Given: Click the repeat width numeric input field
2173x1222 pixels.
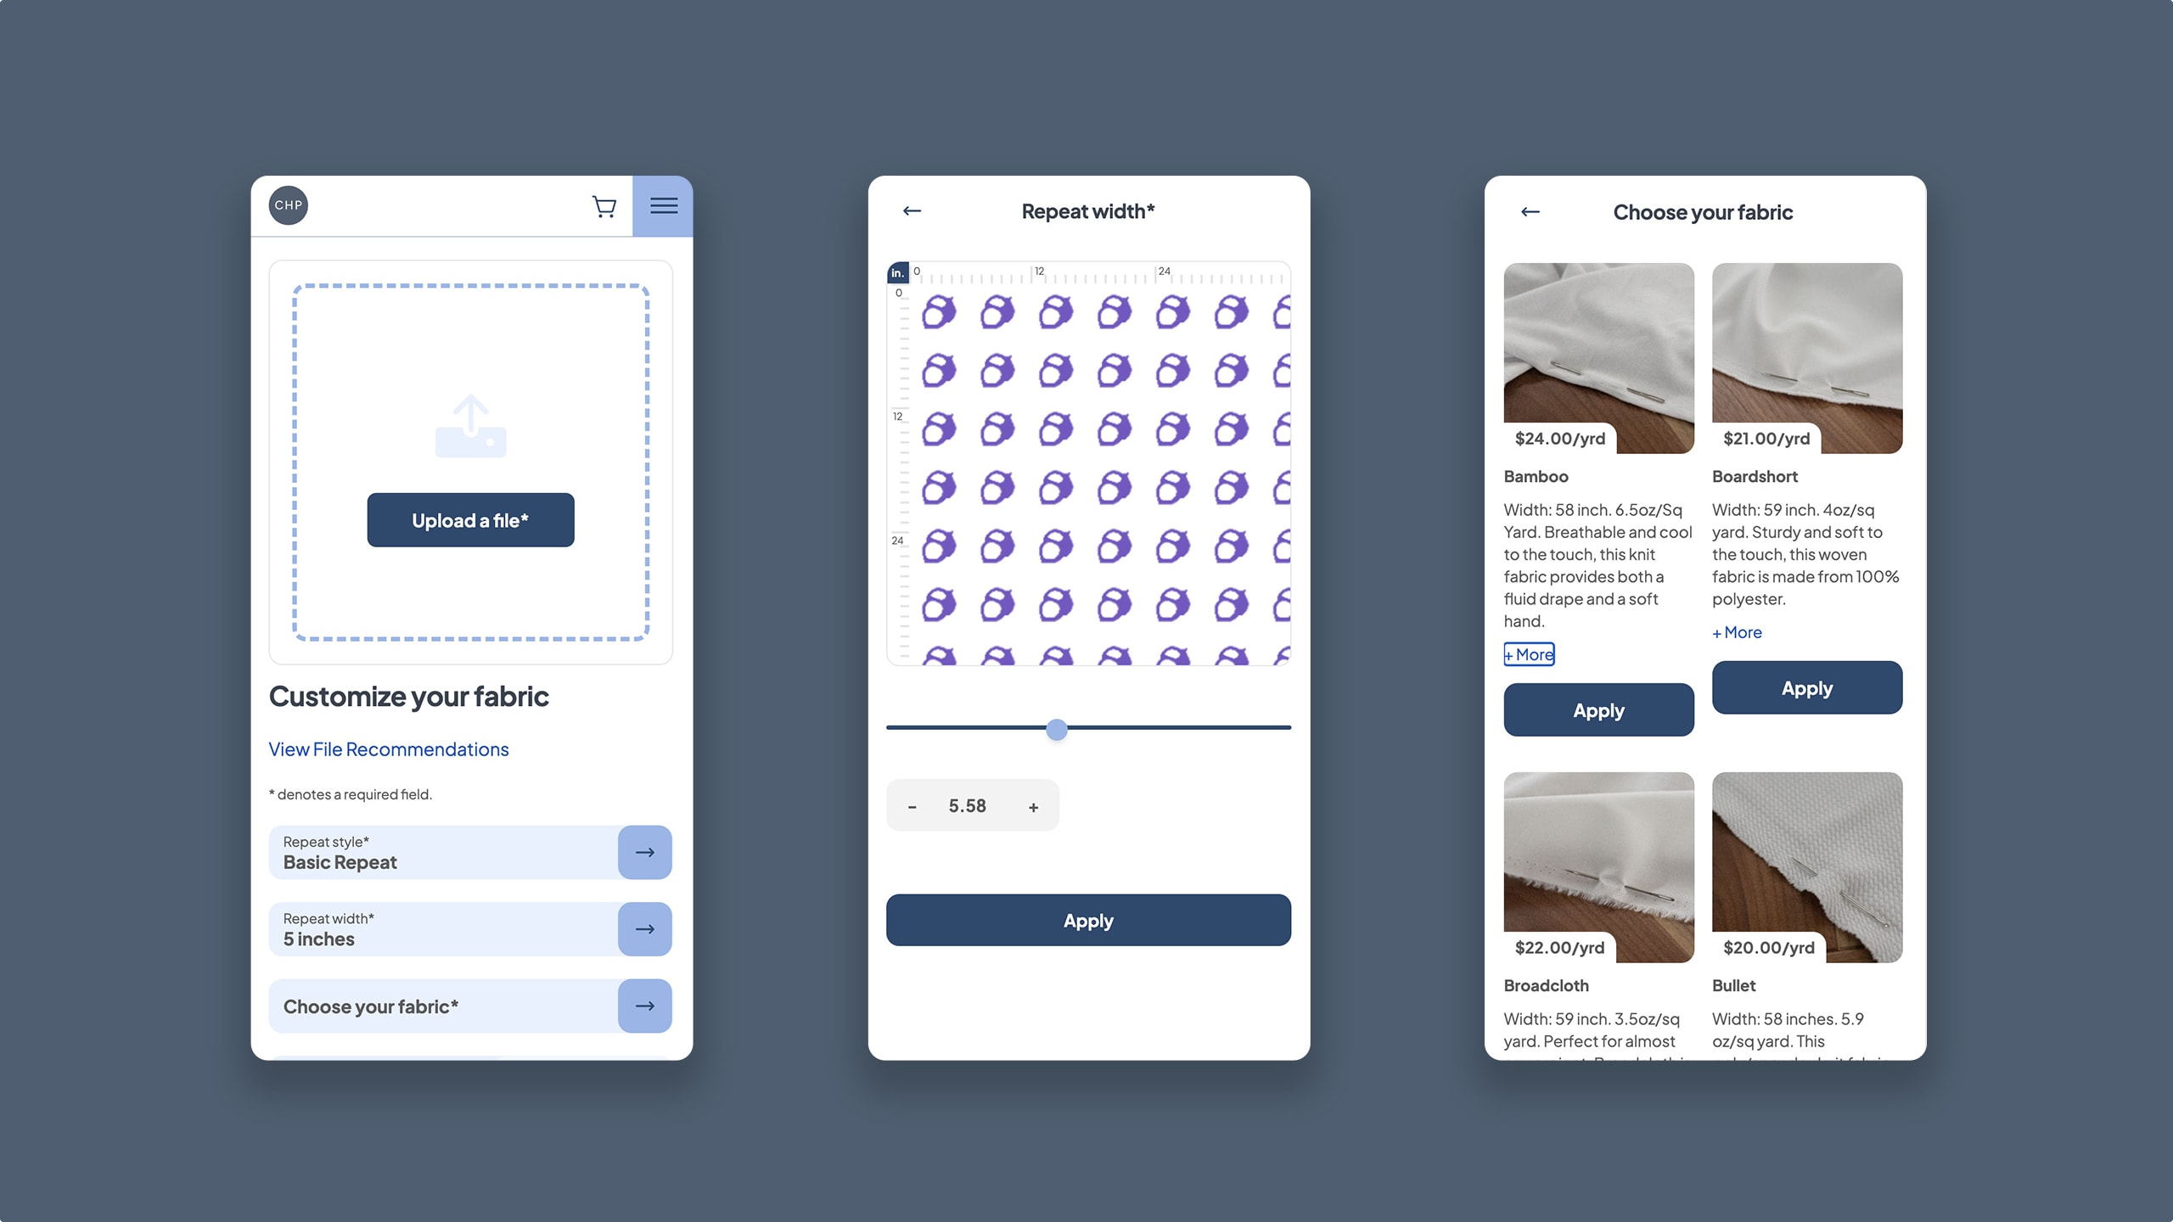Looking at the screenshot, I should [969, 805].
